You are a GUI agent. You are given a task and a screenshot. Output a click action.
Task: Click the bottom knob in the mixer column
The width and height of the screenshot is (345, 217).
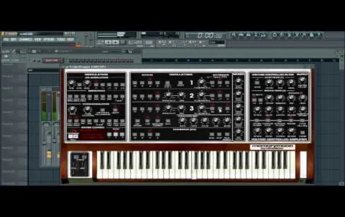pos(238,132)
